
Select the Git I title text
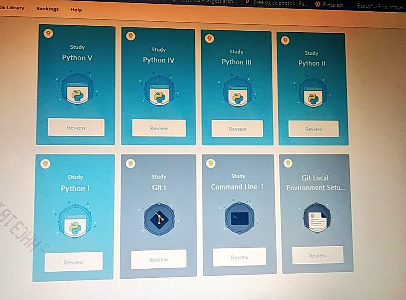click(x=159, y=187)
